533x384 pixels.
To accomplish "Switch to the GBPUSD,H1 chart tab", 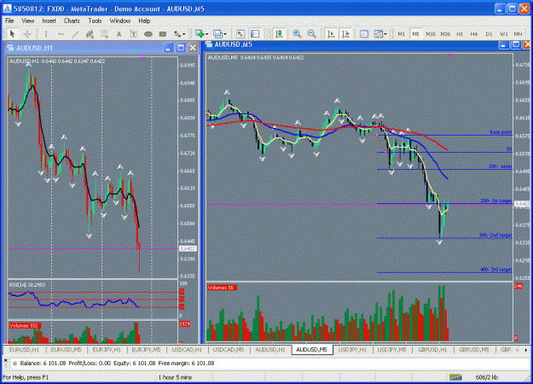I will [x=432, y=350].
